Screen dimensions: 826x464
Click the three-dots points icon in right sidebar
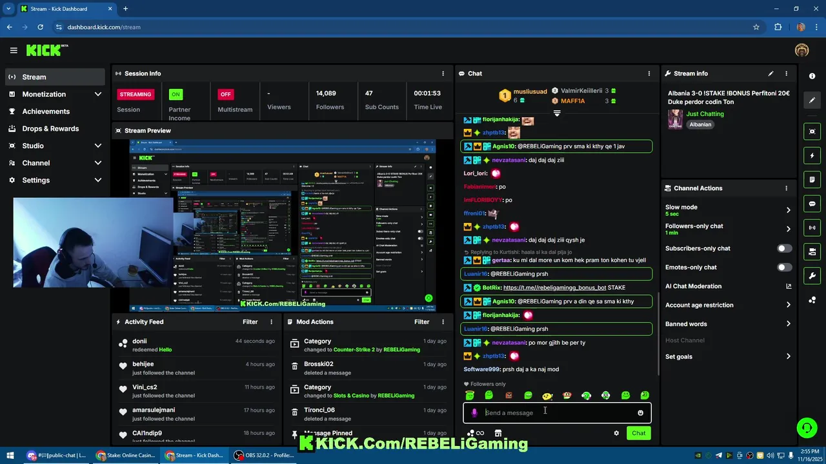(x=812, y=300)
